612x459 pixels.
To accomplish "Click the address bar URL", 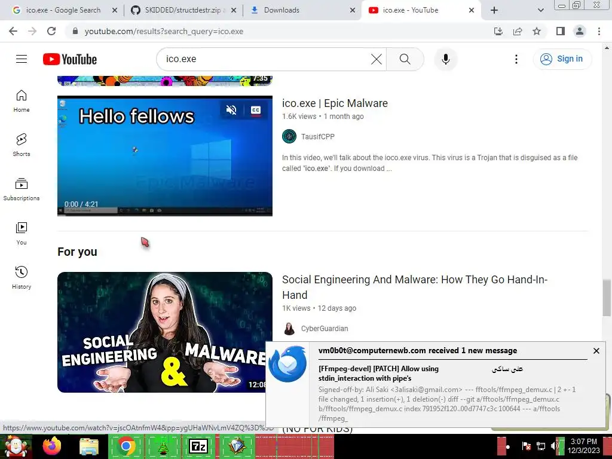I will click(164, 31).
